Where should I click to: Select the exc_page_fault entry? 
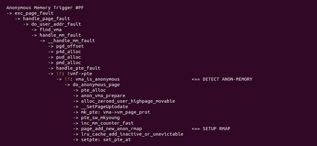[x=34, y=13]
